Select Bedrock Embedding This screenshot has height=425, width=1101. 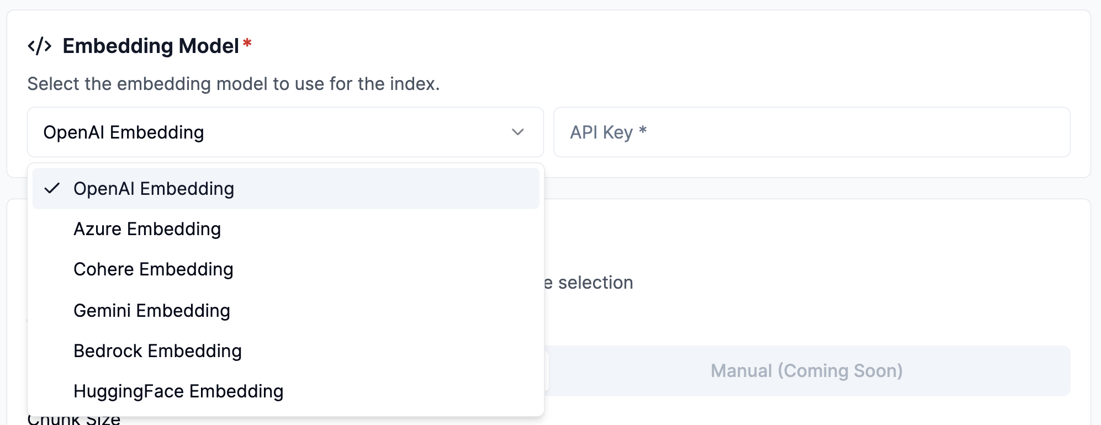coord(157,350)
